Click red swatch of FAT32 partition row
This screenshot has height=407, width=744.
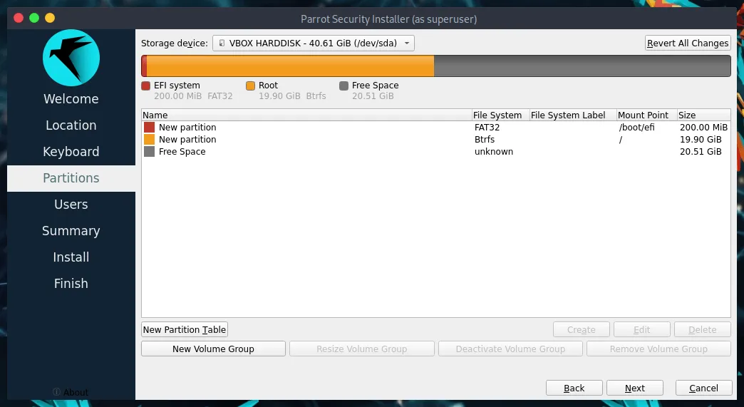click(149, 127)
